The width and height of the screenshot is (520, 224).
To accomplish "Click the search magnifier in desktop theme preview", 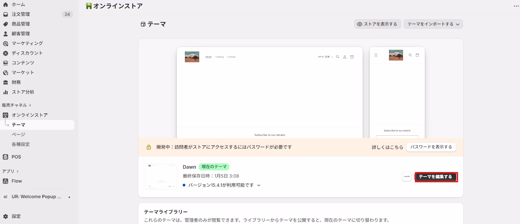I will tap(337, 57).
